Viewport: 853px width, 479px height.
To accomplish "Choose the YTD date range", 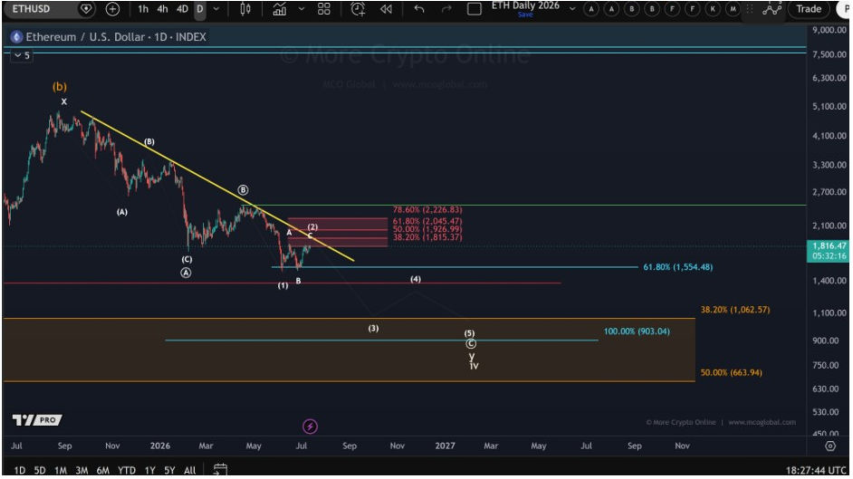I will point(127,470).
